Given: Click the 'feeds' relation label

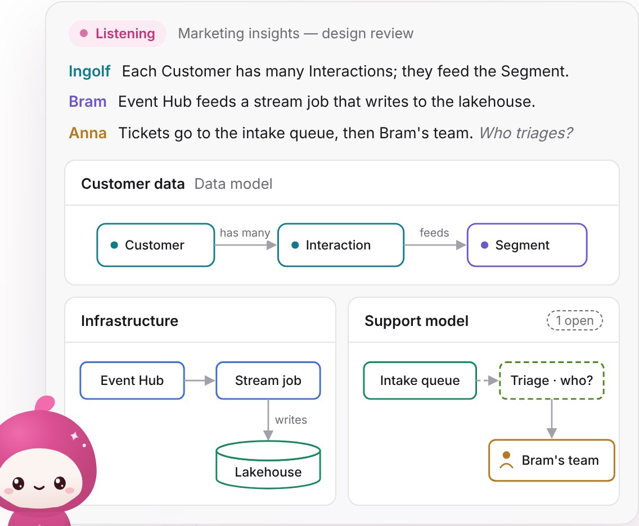Looking at the screenshot, I should point(434,233).
